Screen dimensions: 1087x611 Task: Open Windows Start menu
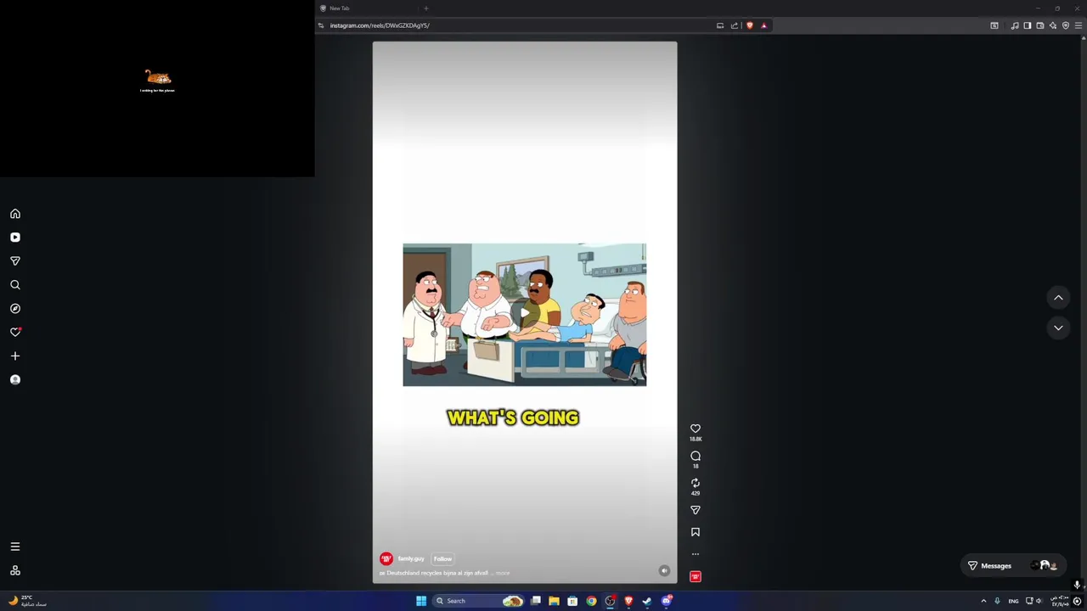click(421, 601)
